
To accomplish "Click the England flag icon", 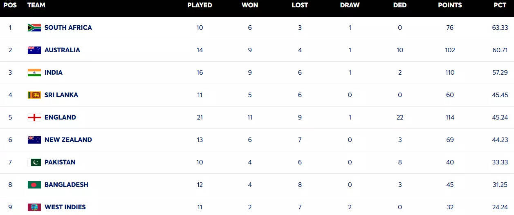I will pyautogui.click(x=34, y=117).
